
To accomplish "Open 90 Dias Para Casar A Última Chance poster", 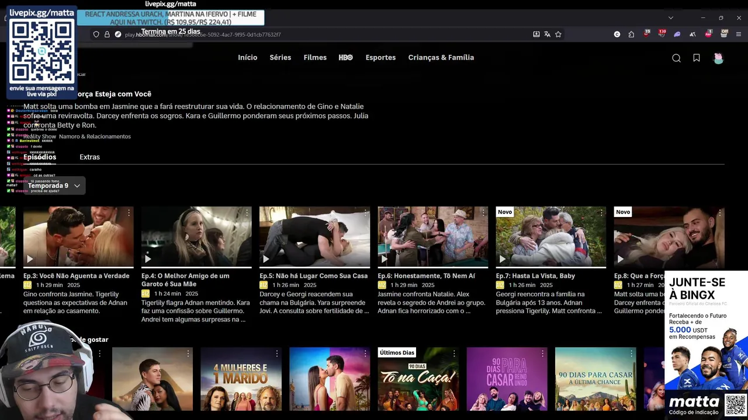I will pyautogui.click(x=595, y=379).
